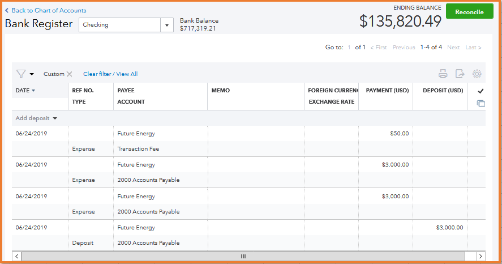
Task: Go to page 1 link
Action: pyautogui.click(x=349, y=48)
